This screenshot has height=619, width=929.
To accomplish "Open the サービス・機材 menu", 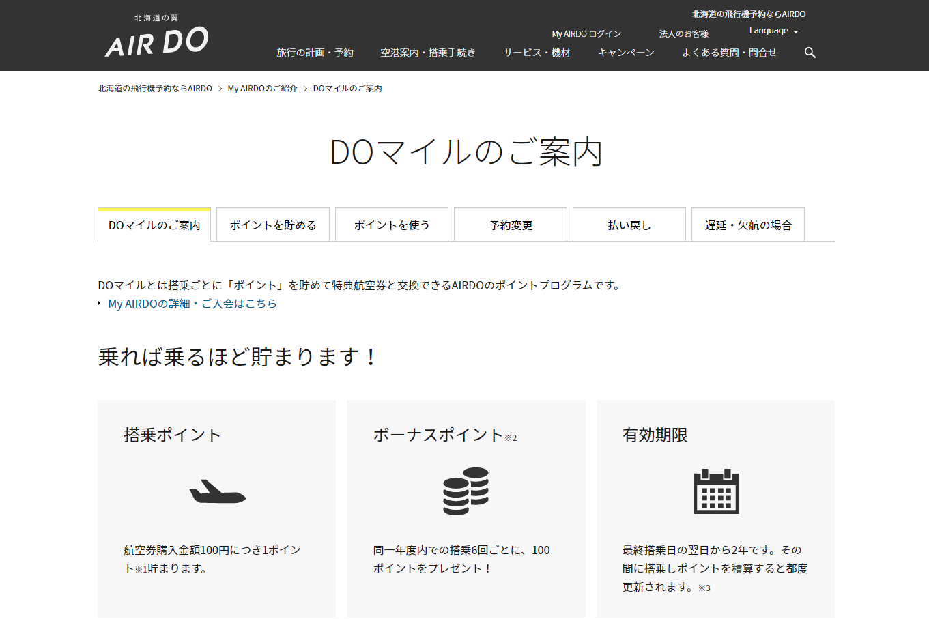I will pyautogui.click(x=537, y=53).
